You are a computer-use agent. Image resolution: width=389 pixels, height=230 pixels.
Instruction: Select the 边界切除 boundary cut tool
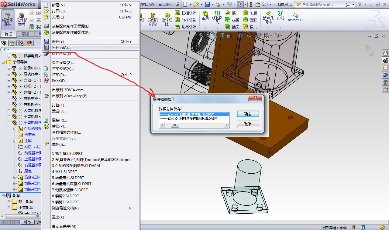[x=186, y=27]
